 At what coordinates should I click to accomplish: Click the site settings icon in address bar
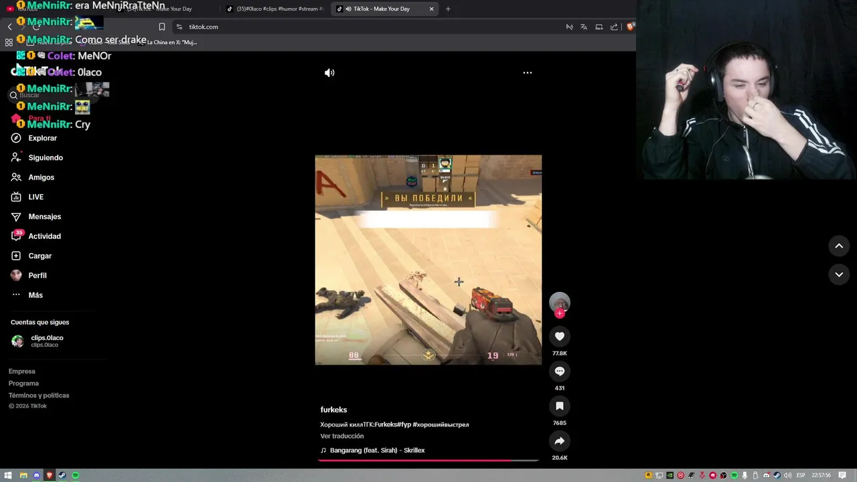point(179,27)
